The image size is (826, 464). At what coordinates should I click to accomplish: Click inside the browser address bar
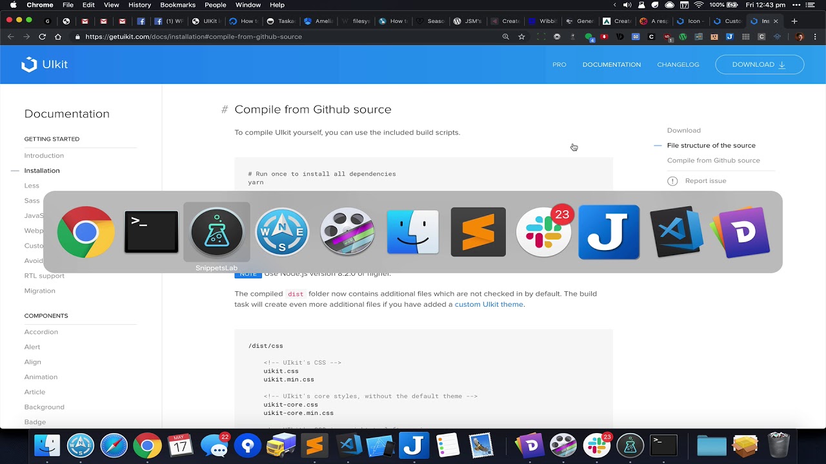click(258, 37)
